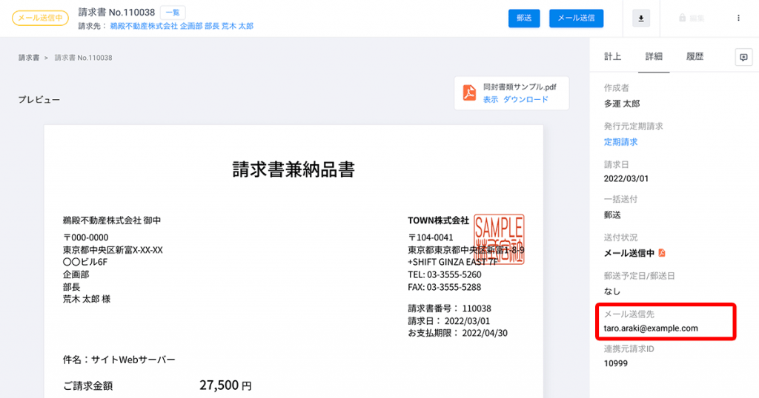Go to 請求書 breadcrumb
Screen dimensions: 759x398
(x=29, y=58)
